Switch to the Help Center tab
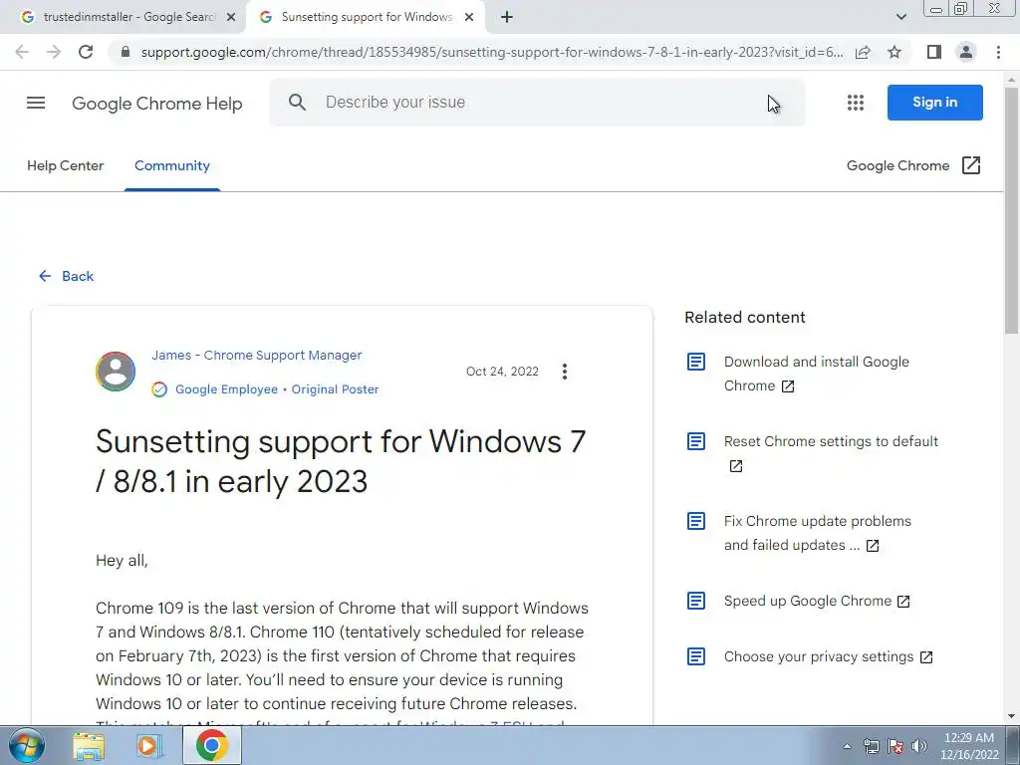The width and height of the screenshot is (1020, 765). [65, 166]
